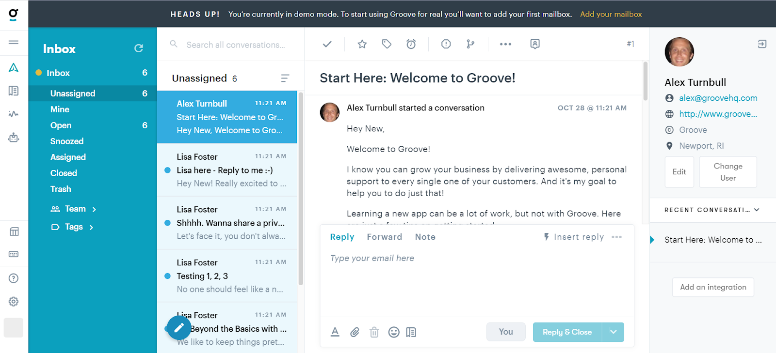Snooze the conversation with the clock icon
Viewport: 776px width, 353px height.
coord(411,44)
